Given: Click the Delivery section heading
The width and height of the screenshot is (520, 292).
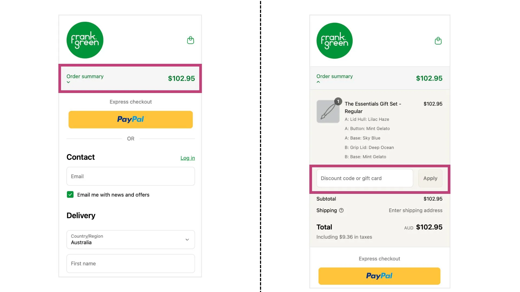Looking at the screenshot, I should 81,215.
